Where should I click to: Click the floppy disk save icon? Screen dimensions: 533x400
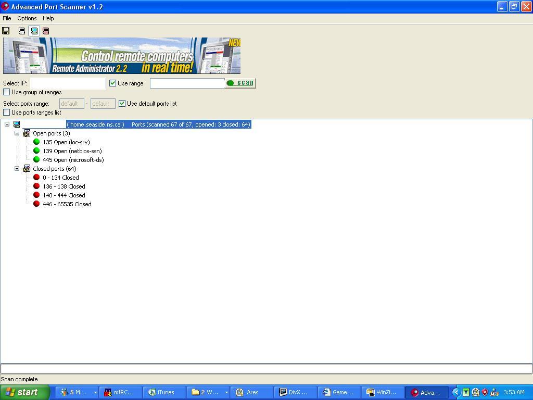(x=6, y=31)
